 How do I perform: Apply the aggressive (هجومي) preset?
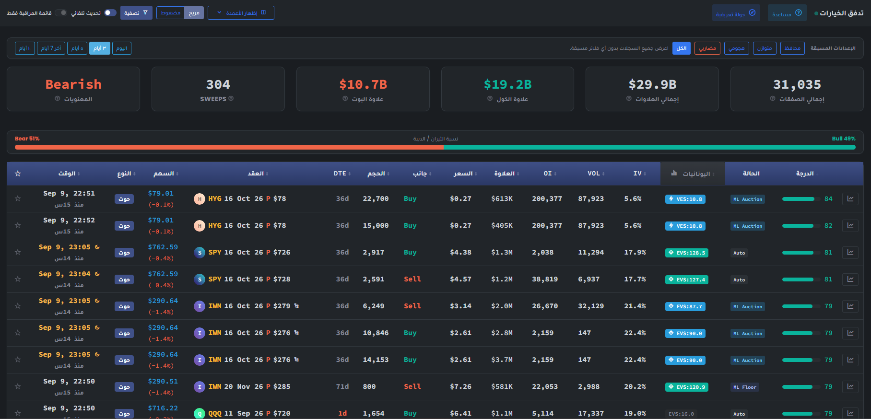tap(737, 48)
